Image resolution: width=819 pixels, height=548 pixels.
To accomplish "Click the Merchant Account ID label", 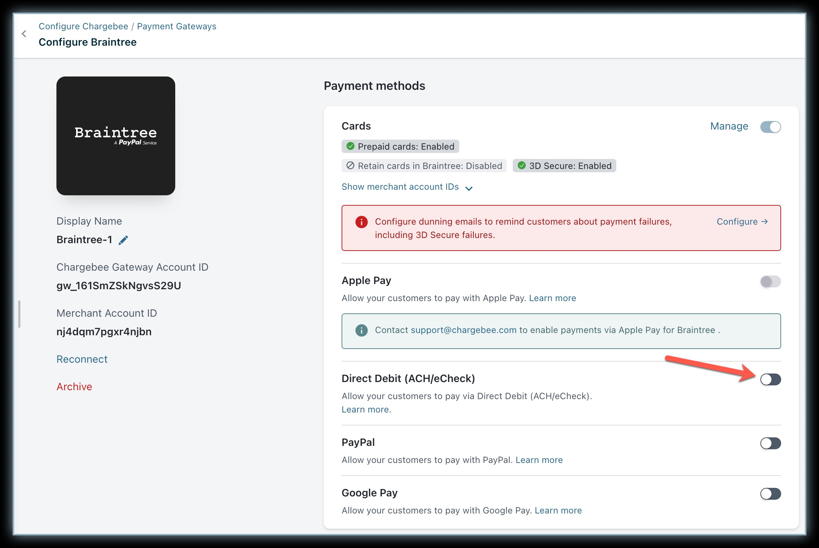I will coord(107,313).
